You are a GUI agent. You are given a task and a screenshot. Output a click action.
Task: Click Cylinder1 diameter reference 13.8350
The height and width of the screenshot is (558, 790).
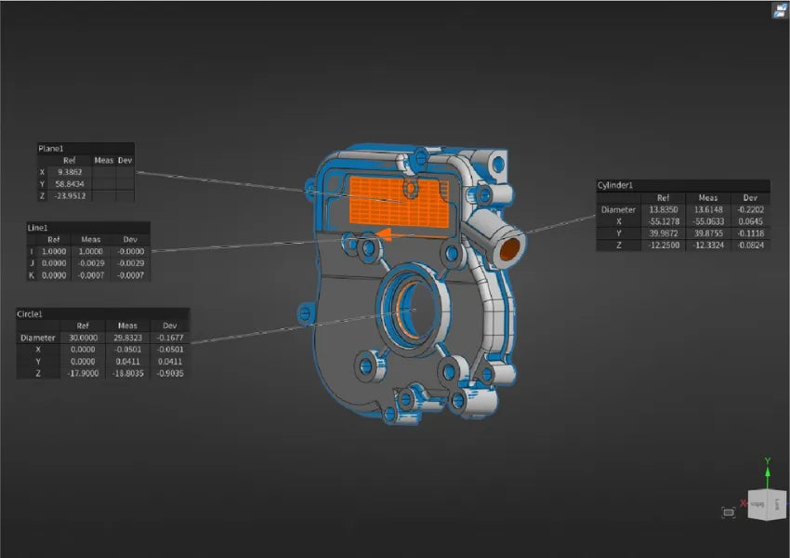point(663,209)
